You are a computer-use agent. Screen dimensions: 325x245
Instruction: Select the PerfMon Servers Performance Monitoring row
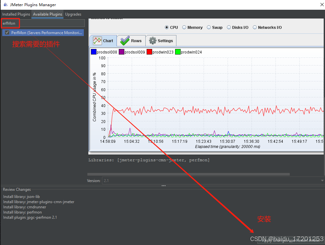(x=43, y=33)
